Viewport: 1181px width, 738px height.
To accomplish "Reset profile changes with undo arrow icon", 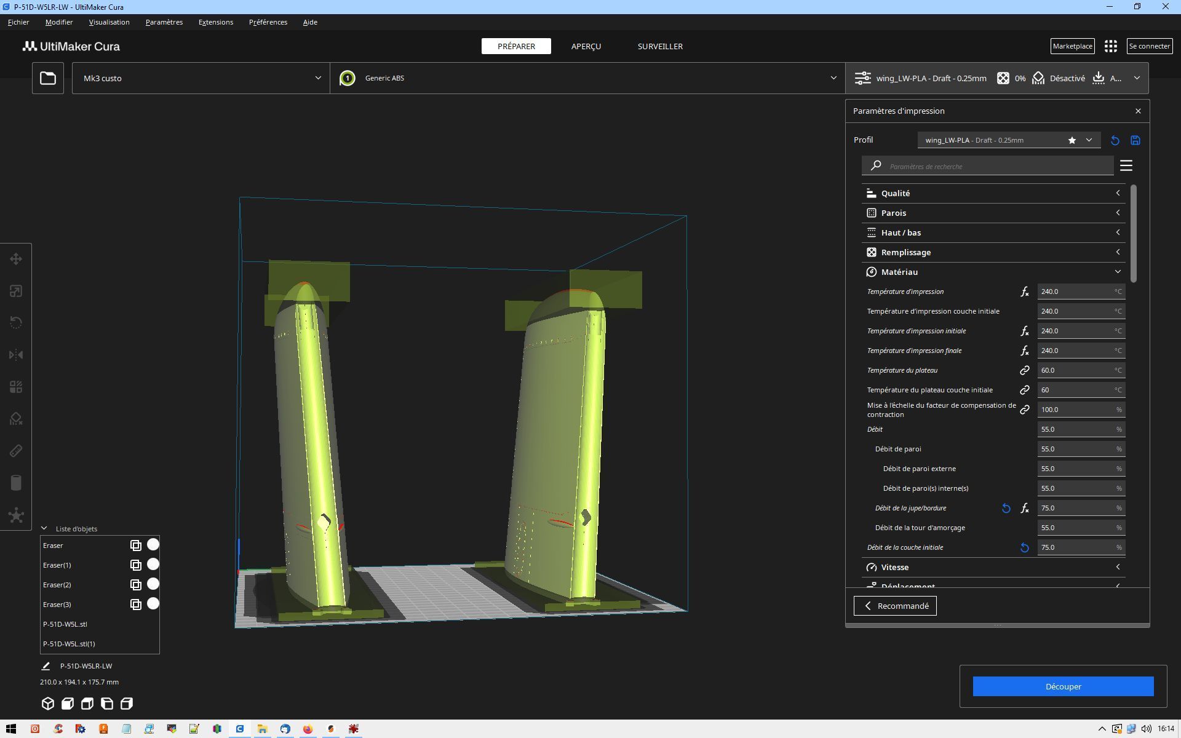I will 1115,140.
